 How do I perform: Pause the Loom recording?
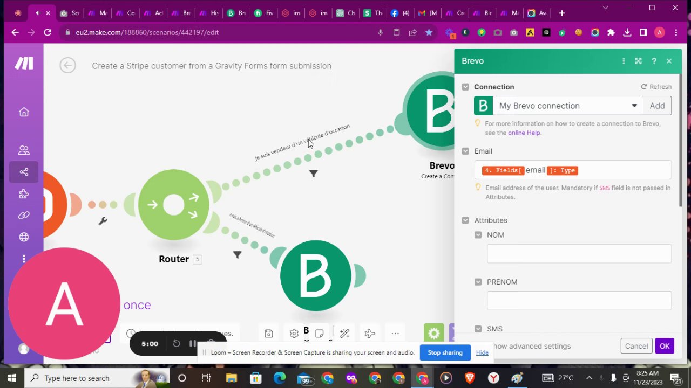[x=193, y=343]
